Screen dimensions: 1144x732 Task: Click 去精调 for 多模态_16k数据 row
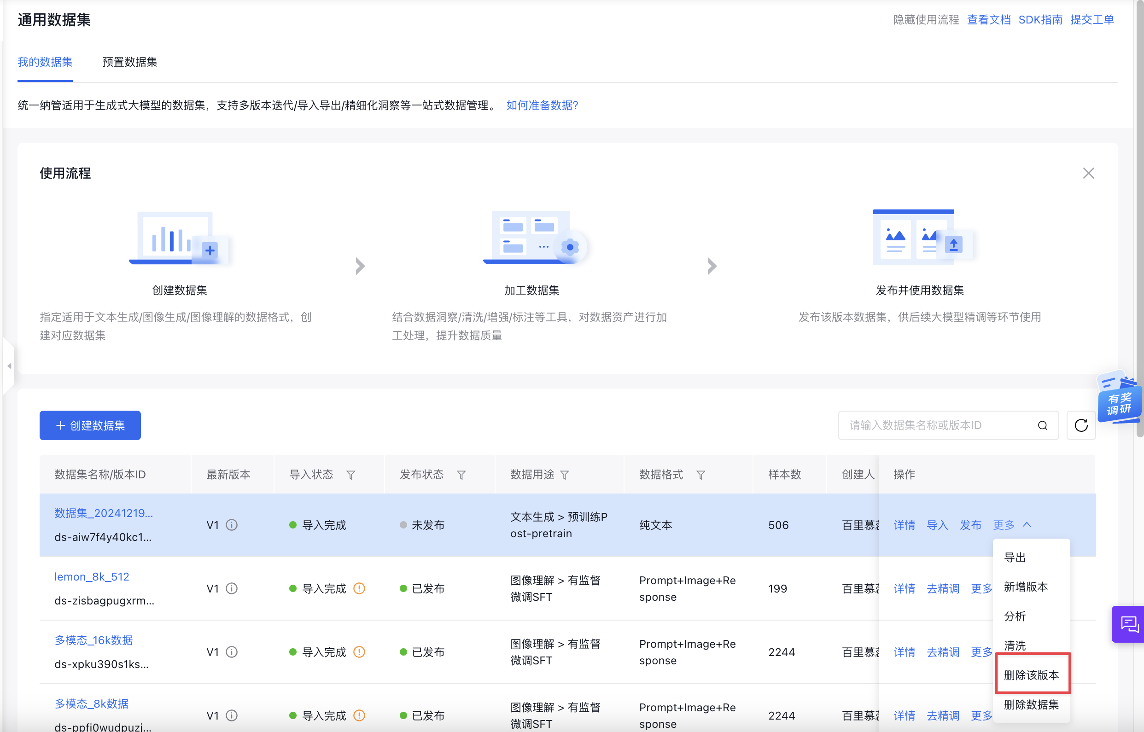tap(943, 652)
